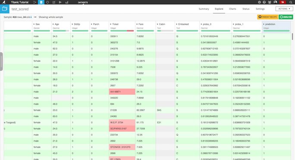Open the proba_0 column header menu
The width and height of the screenshot is (295, 160).
click(x=206, y=24)
